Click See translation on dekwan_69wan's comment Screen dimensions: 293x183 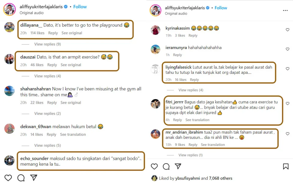point(73,135)
